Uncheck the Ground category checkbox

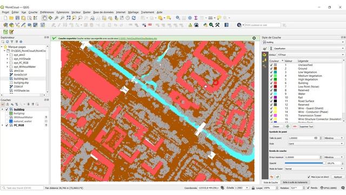pyautogui.click(x=271, y=69)
